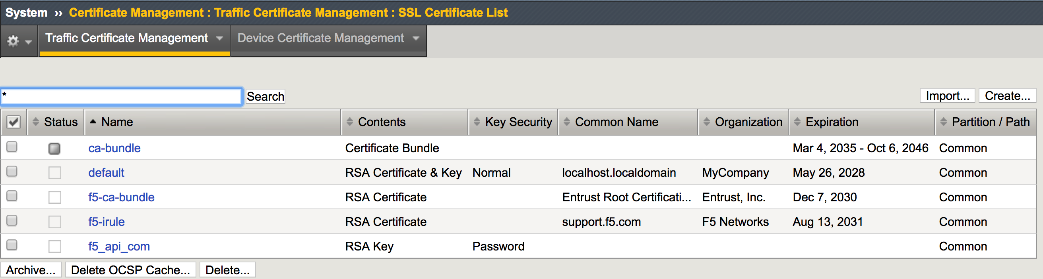1043x279 pixels.
Task: Sort by Partition / Path column arrows
Action: click(943, 122)
